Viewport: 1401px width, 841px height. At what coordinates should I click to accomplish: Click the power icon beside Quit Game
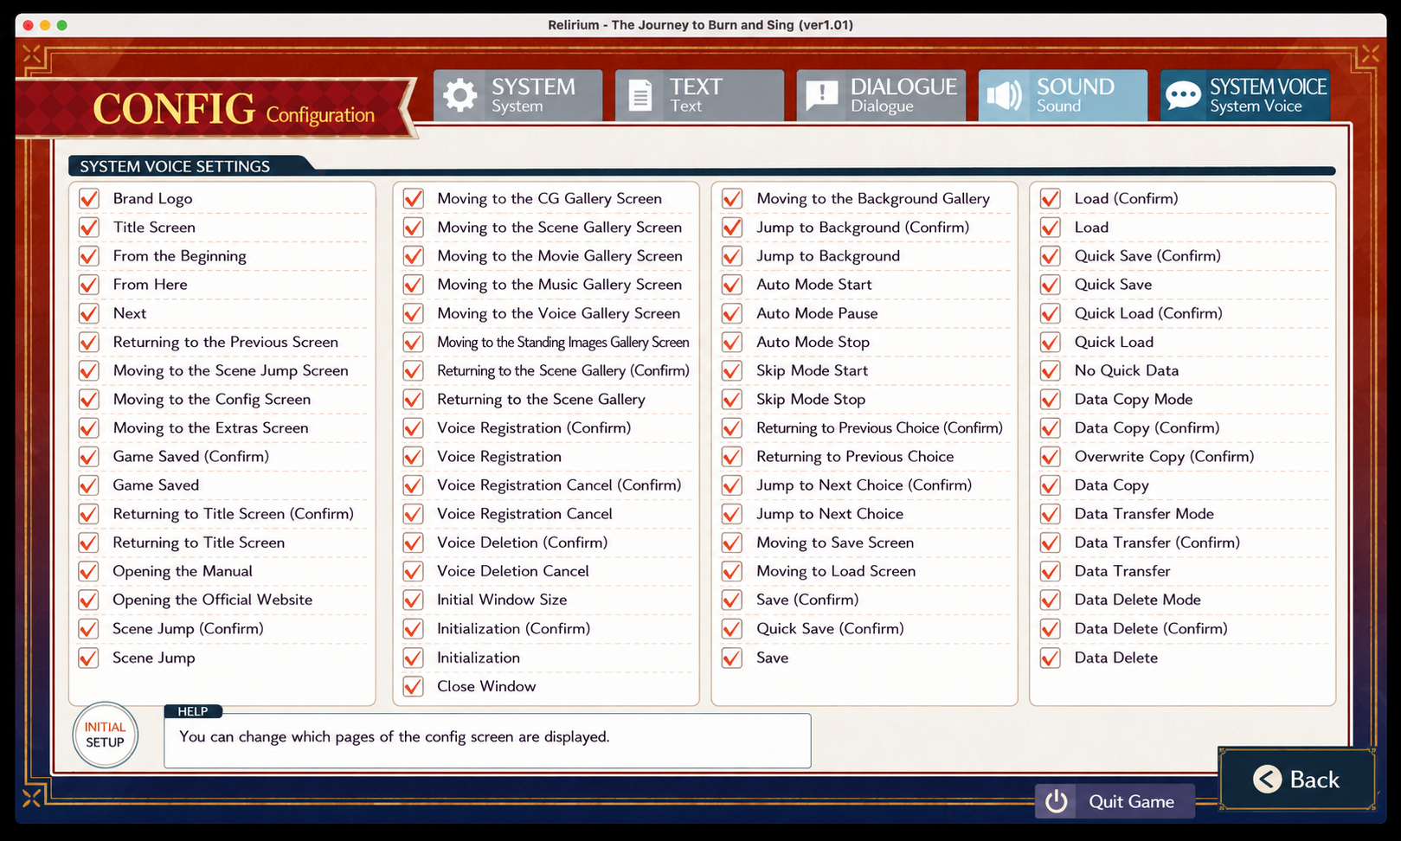pyautogui.click(x=1056, y=801)
